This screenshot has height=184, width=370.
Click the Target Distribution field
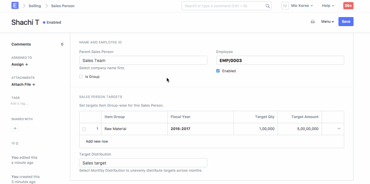(143, 163)
